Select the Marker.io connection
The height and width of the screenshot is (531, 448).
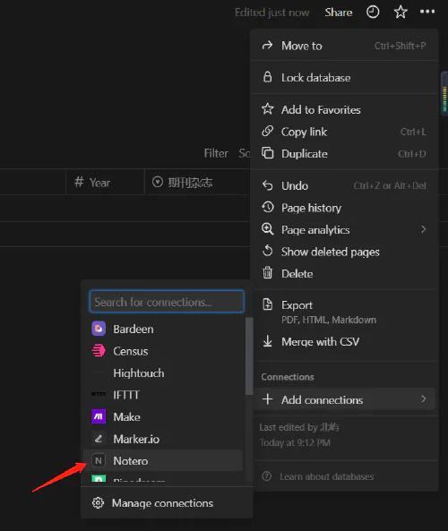[163, 439]
